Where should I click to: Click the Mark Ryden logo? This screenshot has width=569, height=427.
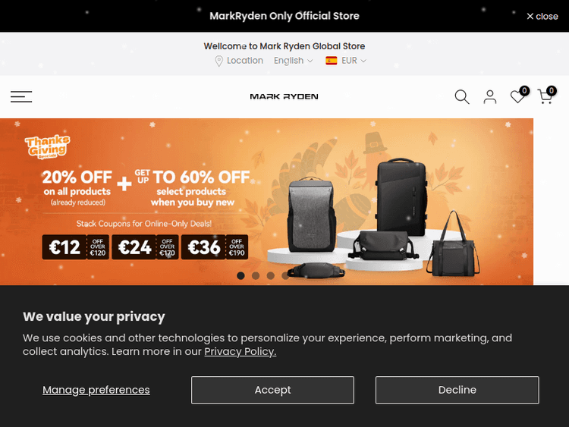coord(284,96)
